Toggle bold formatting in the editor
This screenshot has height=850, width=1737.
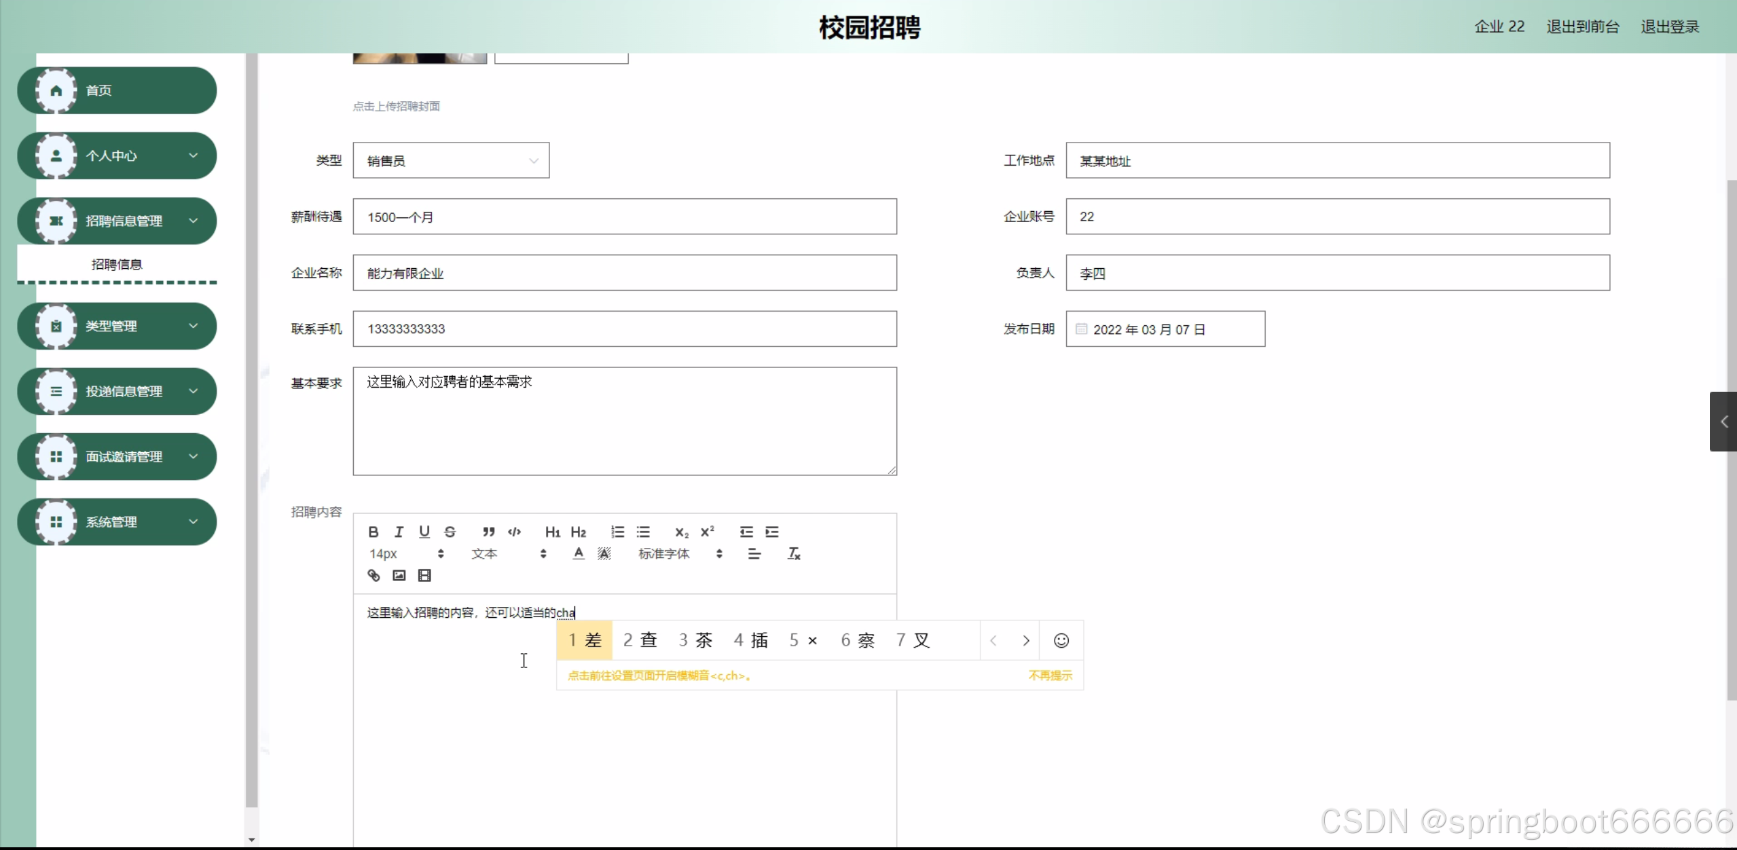373,532
